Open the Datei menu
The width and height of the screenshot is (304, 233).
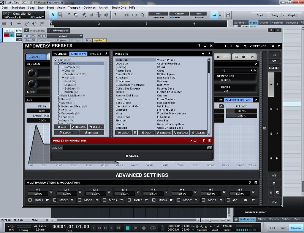point(5,8)
